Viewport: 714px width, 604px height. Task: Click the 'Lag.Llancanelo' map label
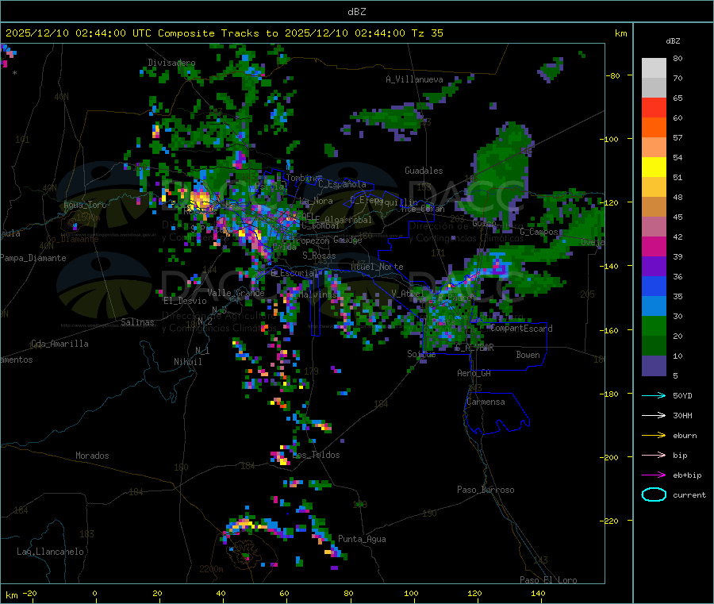point(50,552)
